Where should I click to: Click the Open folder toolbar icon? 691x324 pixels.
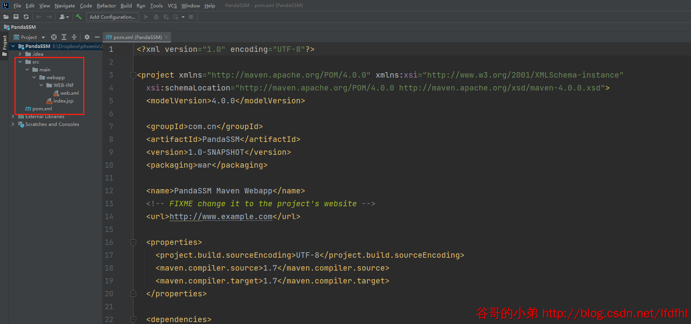pyautogui.click(x=6, y=17)
